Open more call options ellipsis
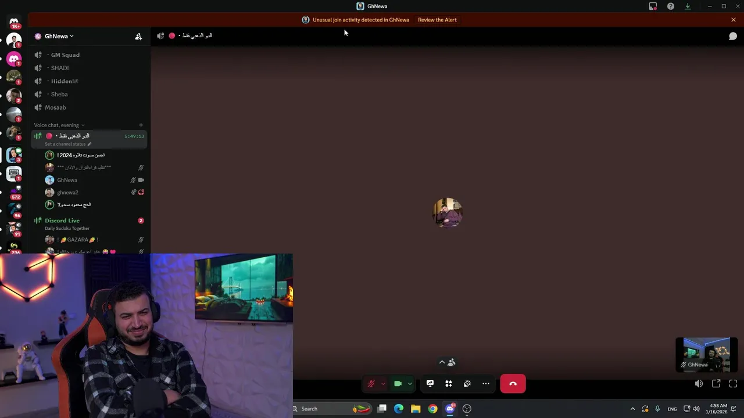Screen dimensions: 744x418 (486, 384)
